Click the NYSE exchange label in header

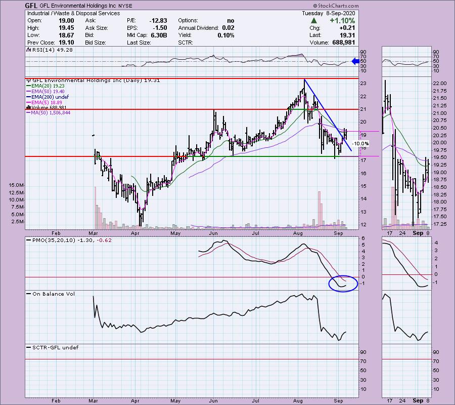pos(125,6)
